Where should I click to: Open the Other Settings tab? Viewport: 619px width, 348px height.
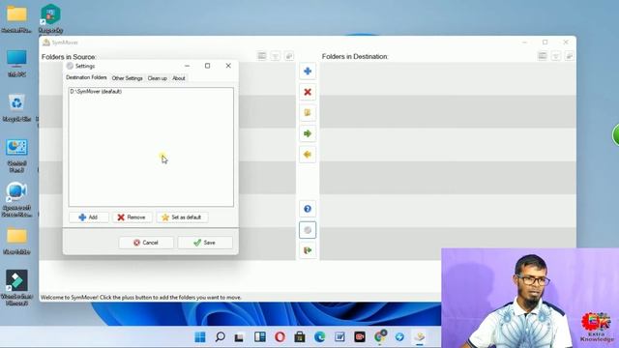tap(127, 78)
